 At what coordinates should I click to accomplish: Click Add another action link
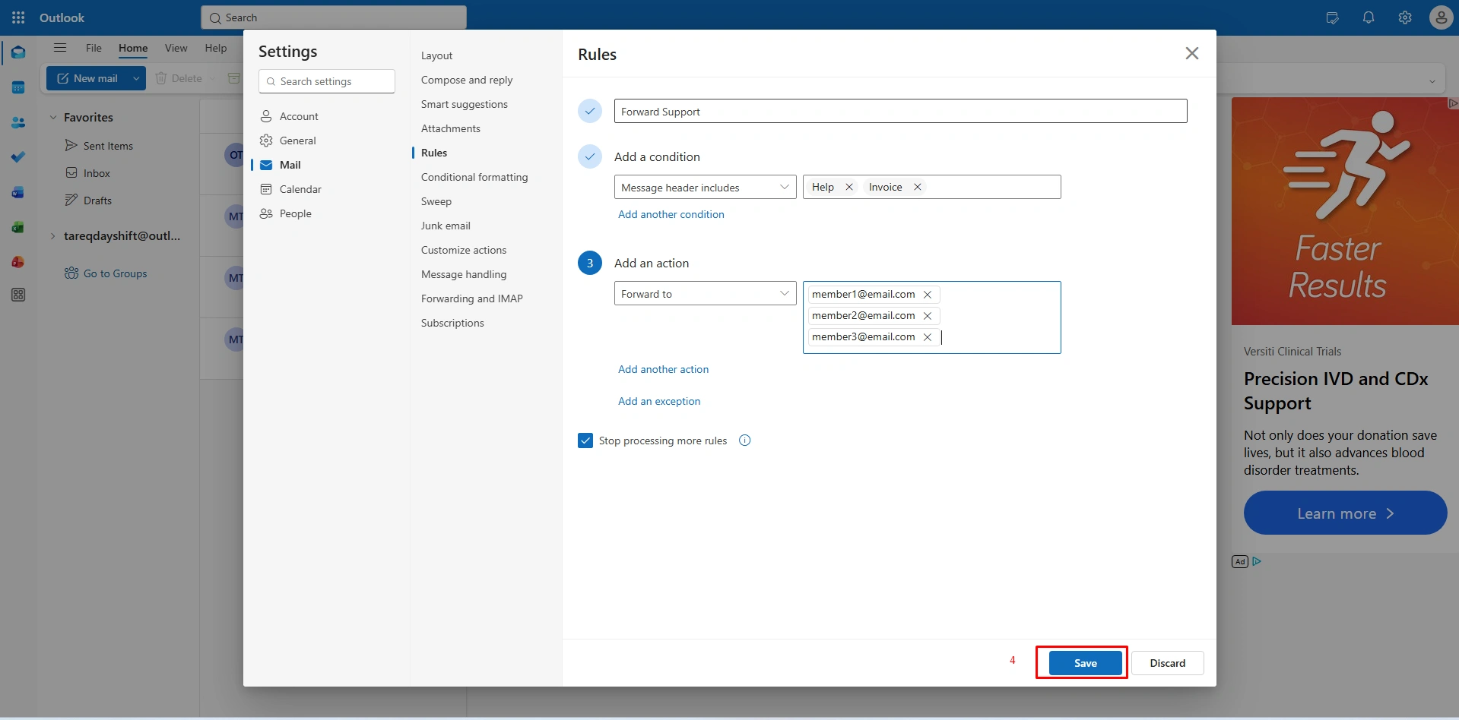(663, 369)
